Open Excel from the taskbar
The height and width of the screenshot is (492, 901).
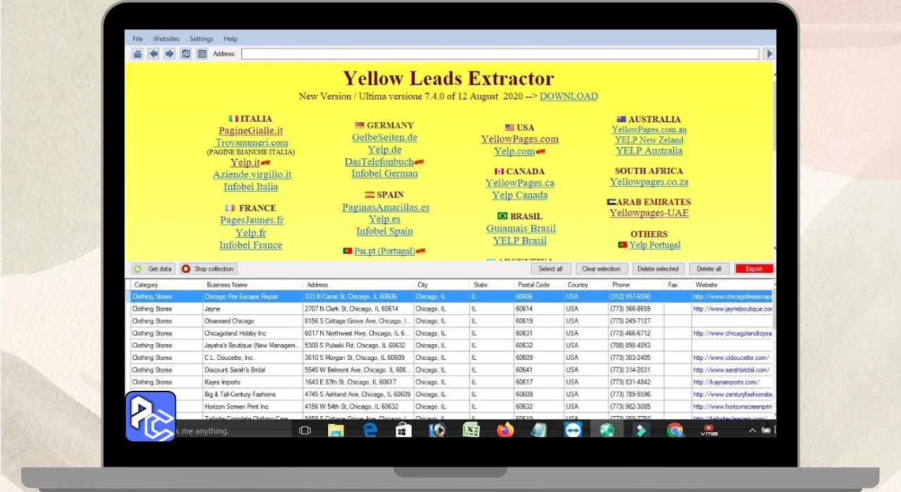point(472,430)
